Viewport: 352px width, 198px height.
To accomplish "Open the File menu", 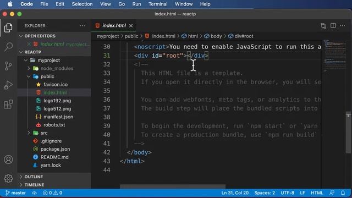I will point(44,4).
